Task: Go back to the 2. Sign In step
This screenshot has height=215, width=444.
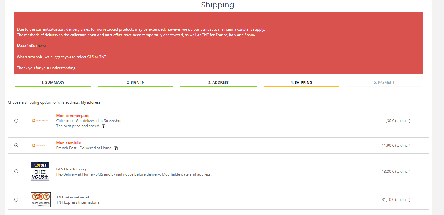Action: click(136, 83)
